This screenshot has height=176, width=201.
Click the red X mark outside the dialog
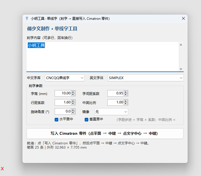click(x=2, y=169)
